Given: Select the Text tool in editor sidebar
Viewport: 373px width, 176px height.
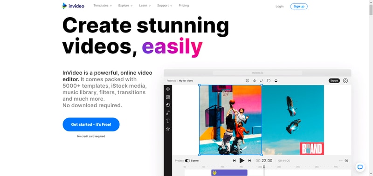Looking at the screenshot, I should pos(168,121).
